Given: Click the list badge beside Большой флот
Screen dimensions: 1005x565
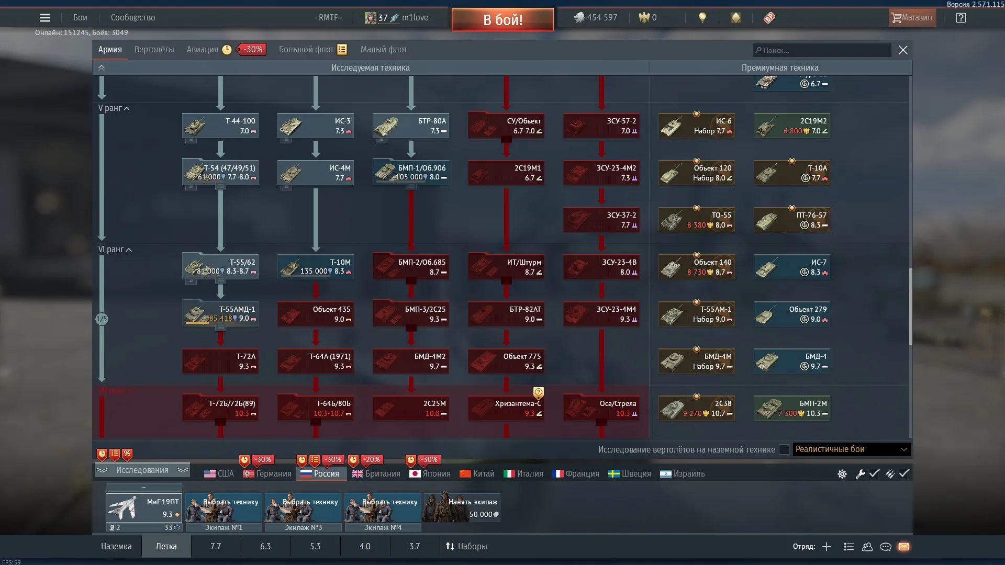Looking at the screenshot, I should 342,50.
